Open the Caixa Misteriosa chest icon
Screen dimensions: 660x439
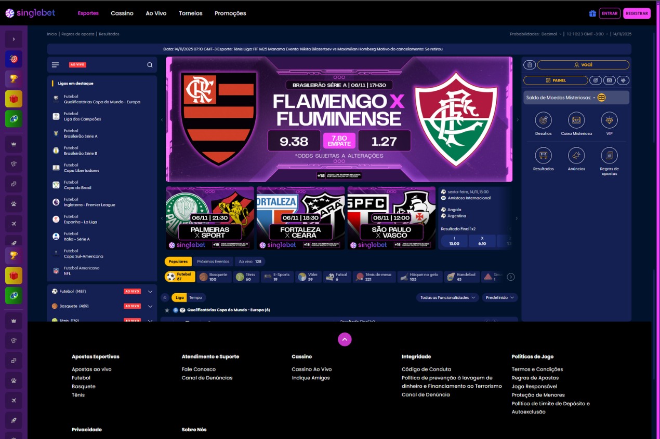576,120
